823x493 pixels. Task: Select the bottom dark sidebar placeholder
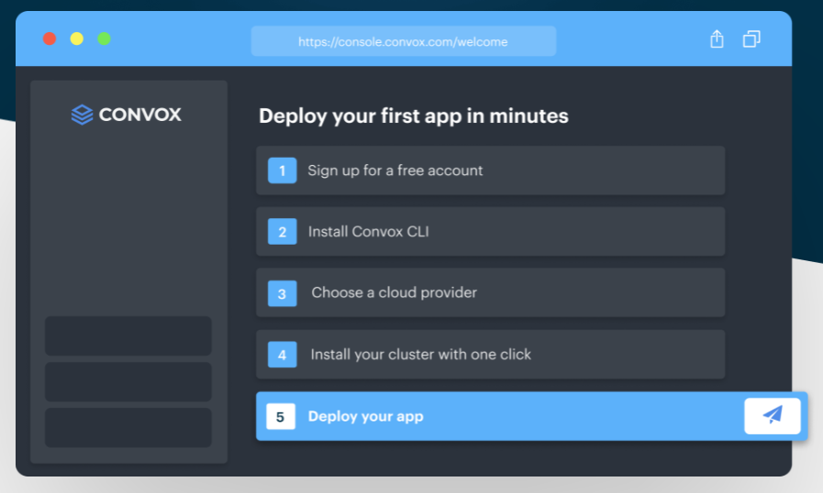[128, 427]
